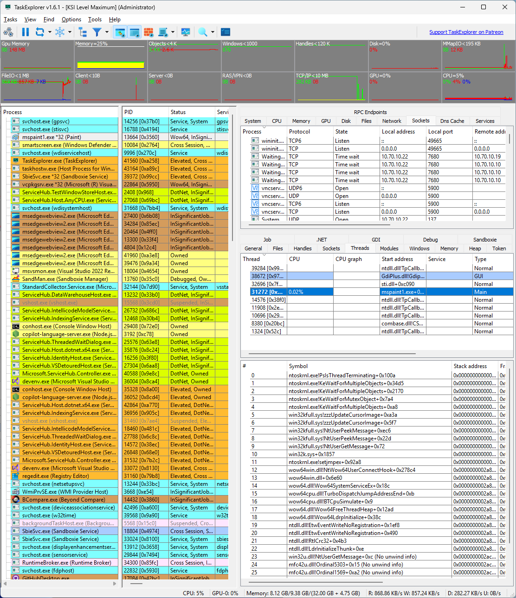Screen dimensions: 516x598
Task: Pause updates with the pause icon
Action: point(25,32)
